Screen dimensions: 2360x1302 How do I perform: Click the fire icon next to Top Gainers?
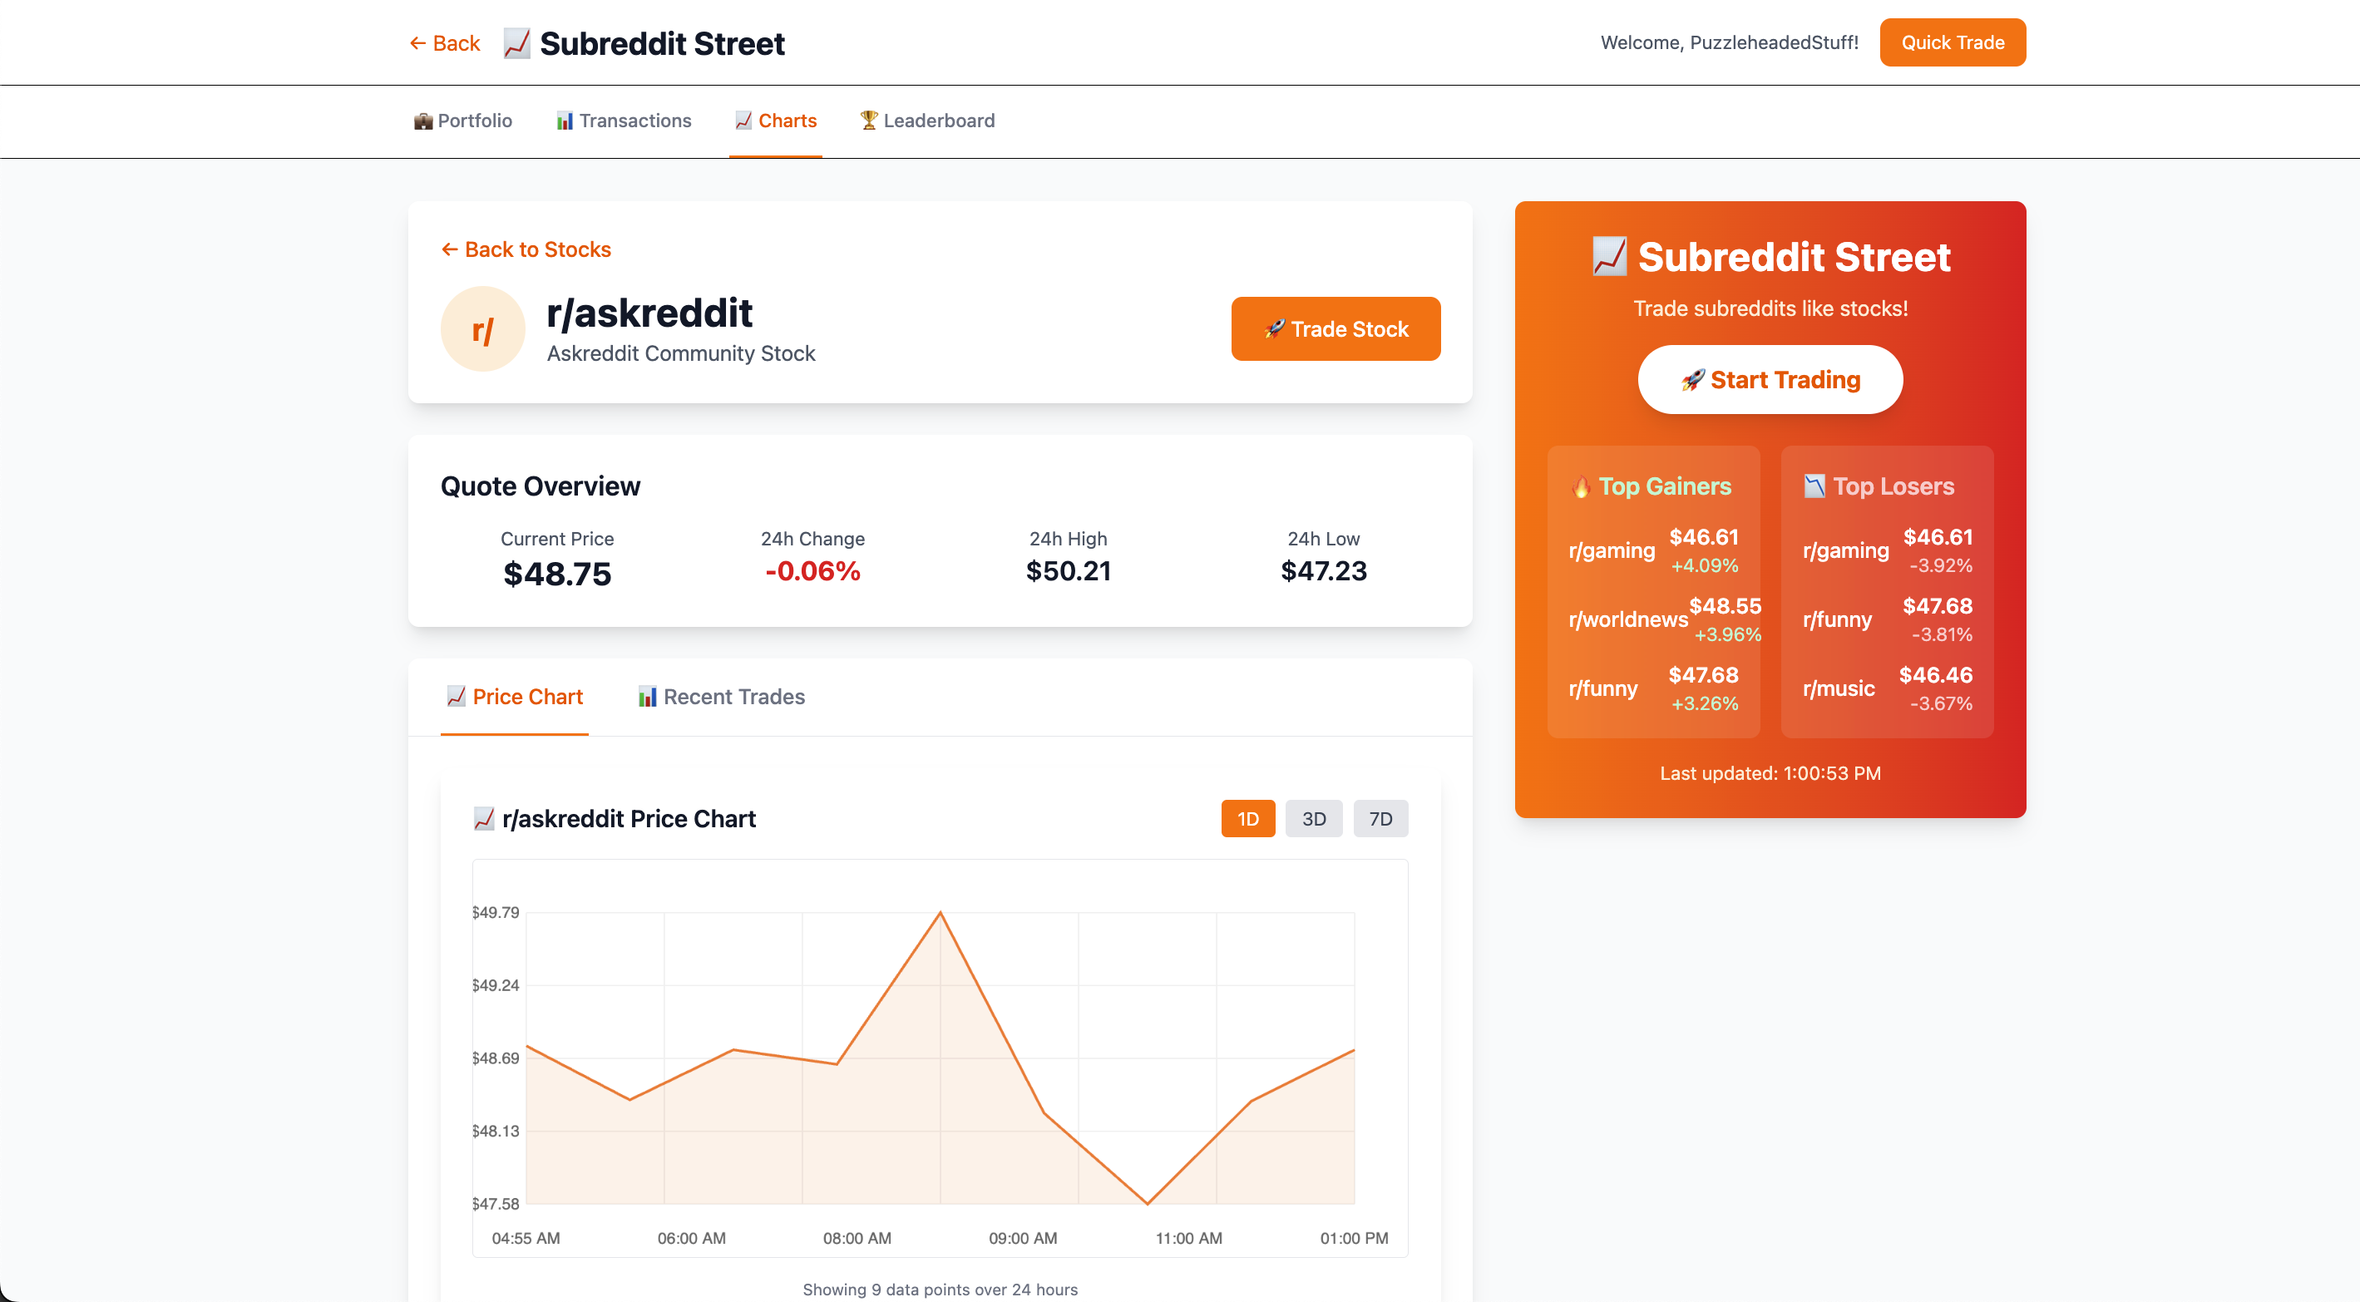coord(1582,486)
